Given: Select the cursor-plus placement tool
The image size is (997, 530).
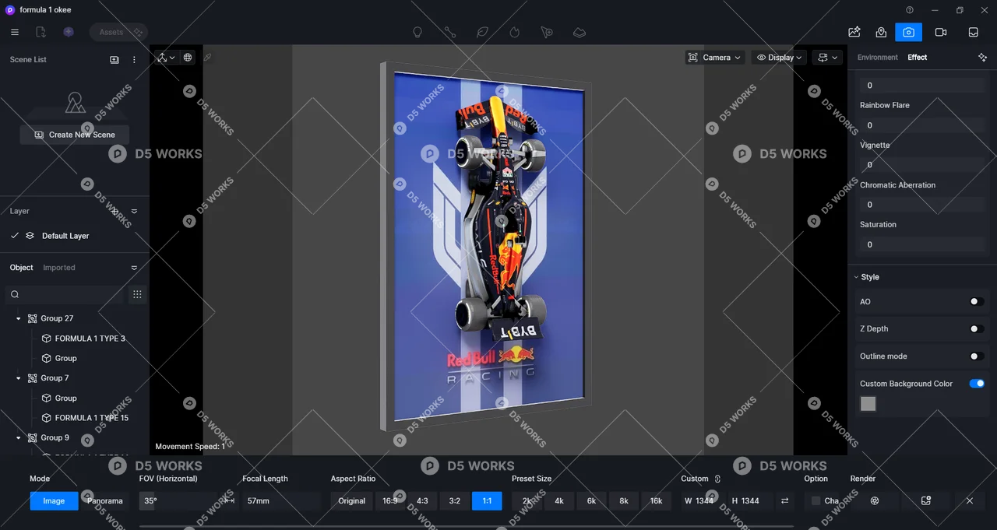Looking at the screenshot, I should point(547,33).
